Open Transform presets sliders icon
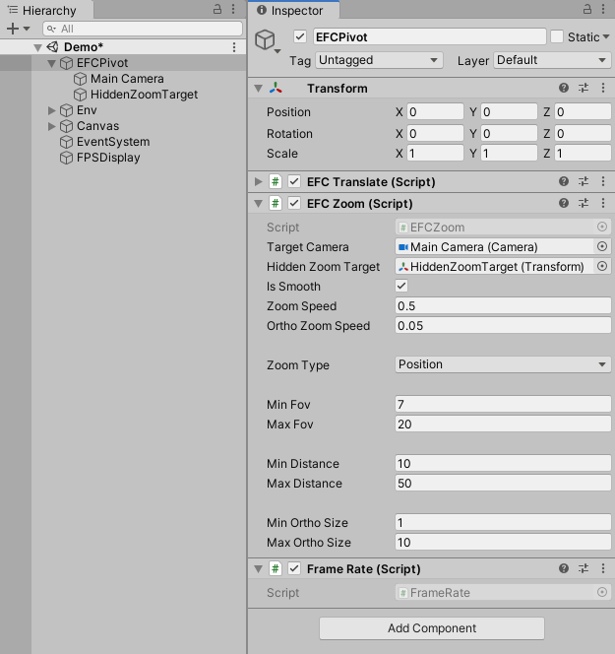Screen dimensions: 615x654 point(584,88)
